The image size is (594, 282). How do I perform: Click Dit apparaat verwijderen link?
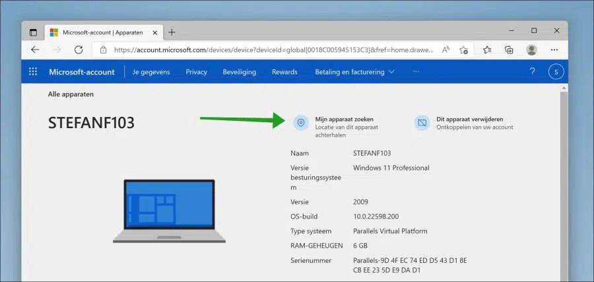(x=470, y=119)
